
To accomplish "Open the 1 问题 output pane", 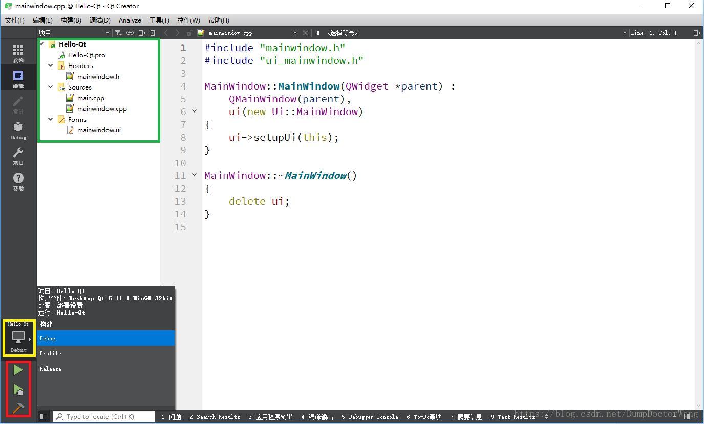I will click(x=172, y=417).
